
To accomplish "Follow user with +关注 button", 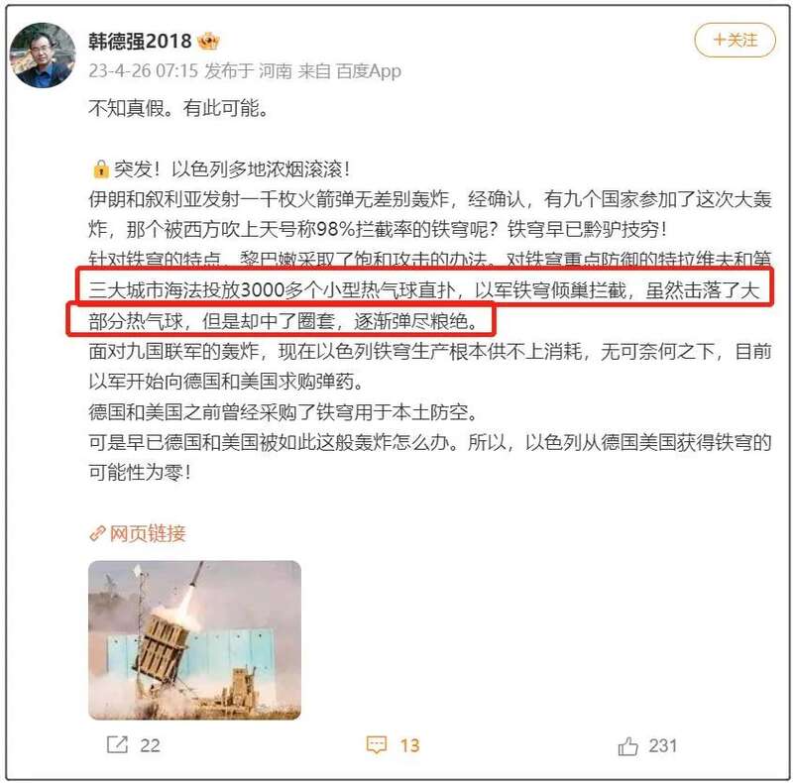I will click(x=735, y=40).
